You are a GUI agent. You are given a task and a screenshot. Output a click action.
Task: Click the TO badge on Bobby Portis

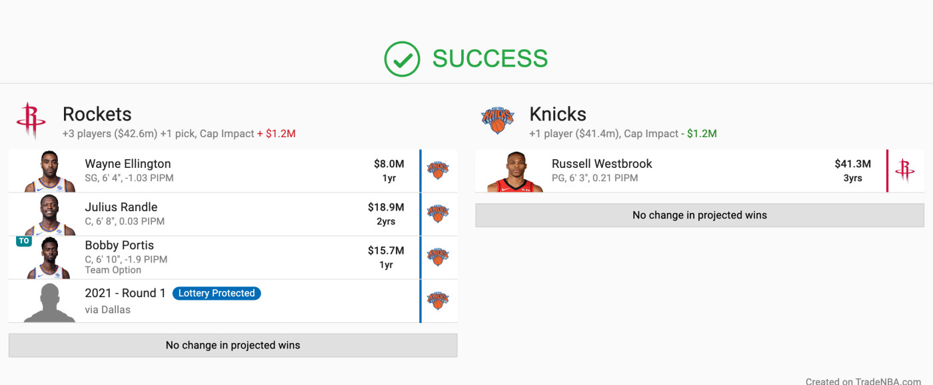pyautogui.click(x=24, y=241)
